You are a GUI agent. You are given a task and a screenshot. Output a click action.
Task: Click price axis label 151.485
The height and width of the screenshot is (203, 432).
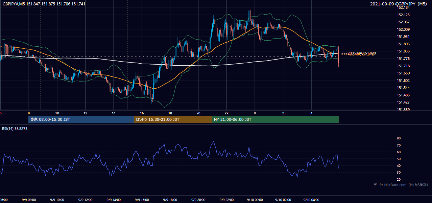coord(403,95)
